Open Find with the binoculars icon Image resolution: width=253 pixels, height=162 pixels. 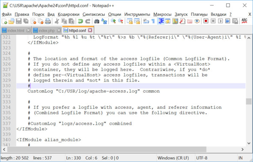[x=97, y=21]
